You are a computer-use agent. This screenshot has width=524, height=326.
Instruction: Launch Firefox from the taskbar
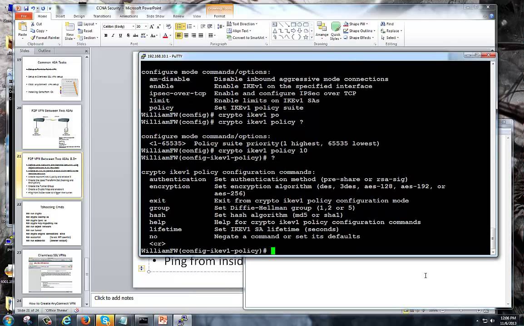point(85,320)
